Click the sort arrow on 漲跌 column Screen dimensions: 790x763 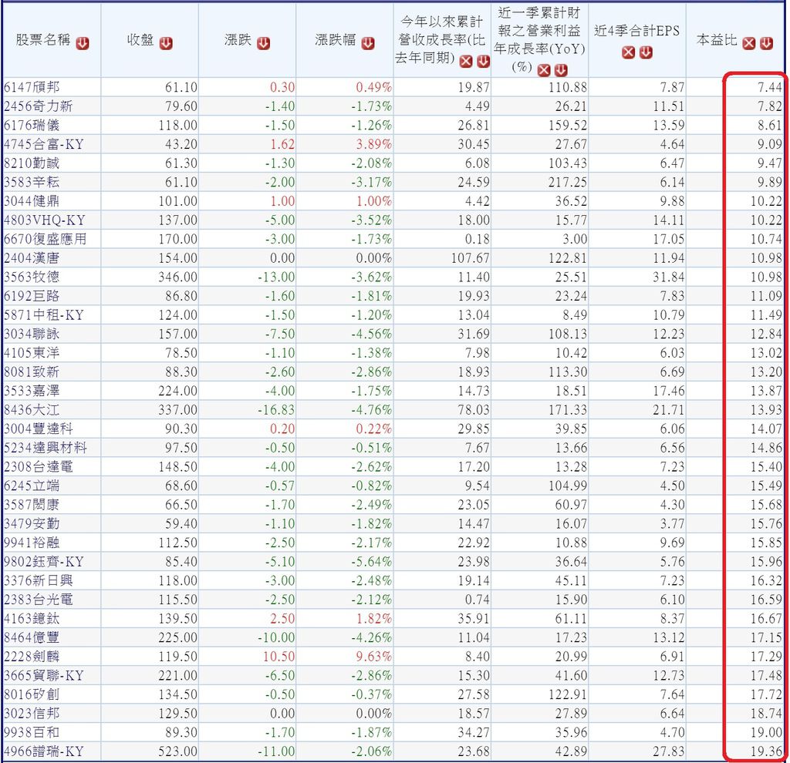click(x=263, y=43)
